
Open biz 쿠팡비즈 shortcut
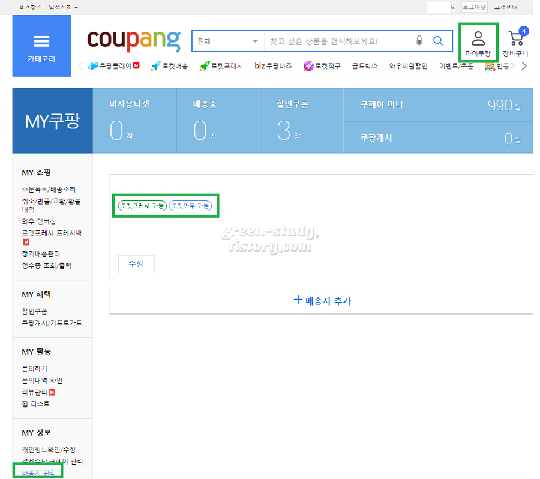273,66
